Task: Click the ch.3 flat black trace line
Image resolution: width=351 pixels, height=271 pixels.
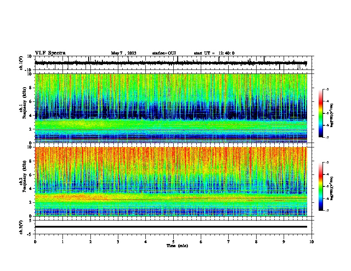Action: pos(171,227)
